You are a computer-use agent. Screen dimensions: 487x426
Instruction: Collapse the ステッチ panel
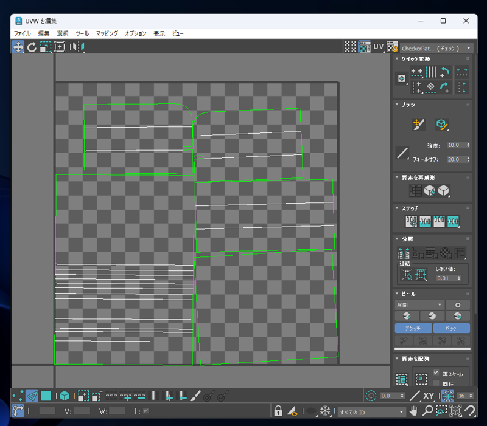pyautogui.click(x=397, y=208)
